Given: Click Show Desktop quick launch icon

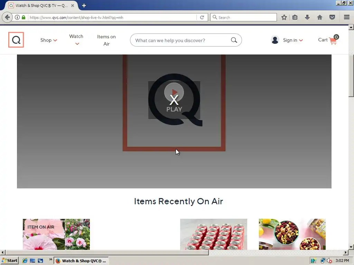Looking at the screenshot, I should point(32,261).
